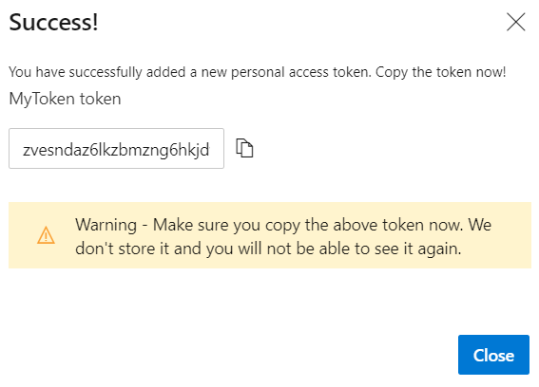The width and height of the screenshot is (539, 387).
Task: Click the blue Close button
Action: click(493, 355)
